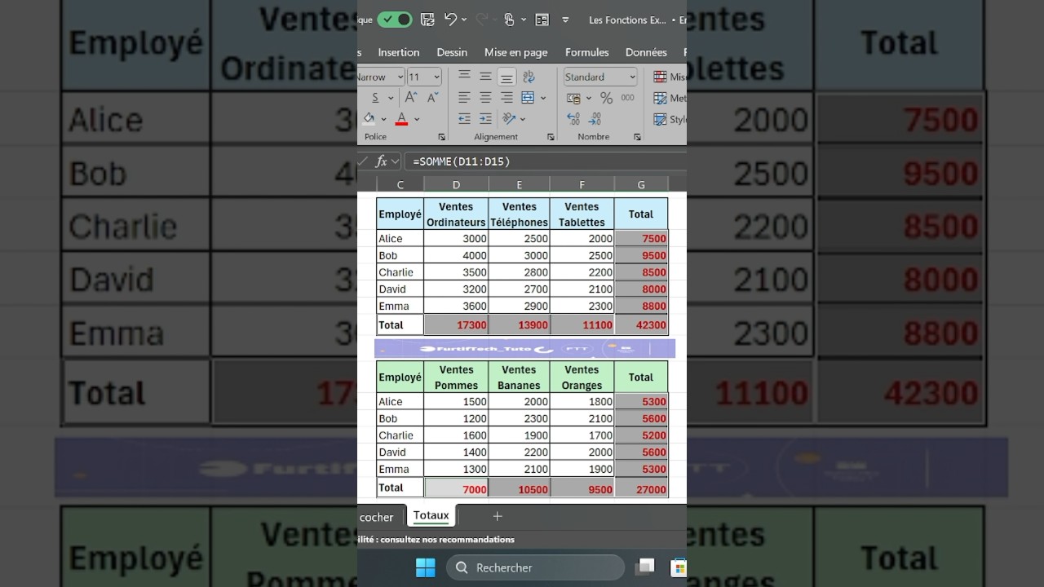Open Standard number format dropdown

point(600,77)
